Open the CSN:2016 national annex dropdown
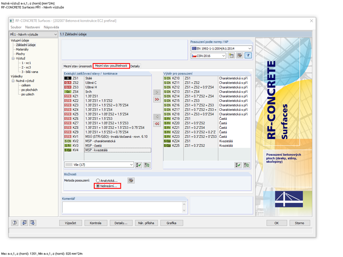The image size is (343, 257). (x=223, y=56)
